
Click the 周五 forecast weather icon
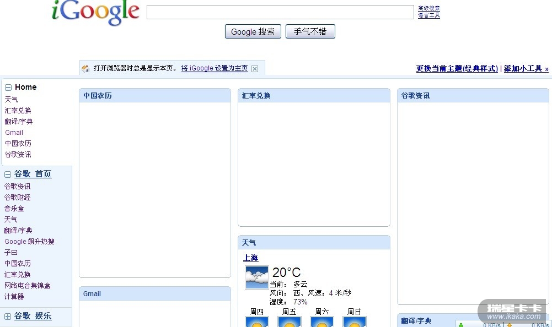(290, 321)
